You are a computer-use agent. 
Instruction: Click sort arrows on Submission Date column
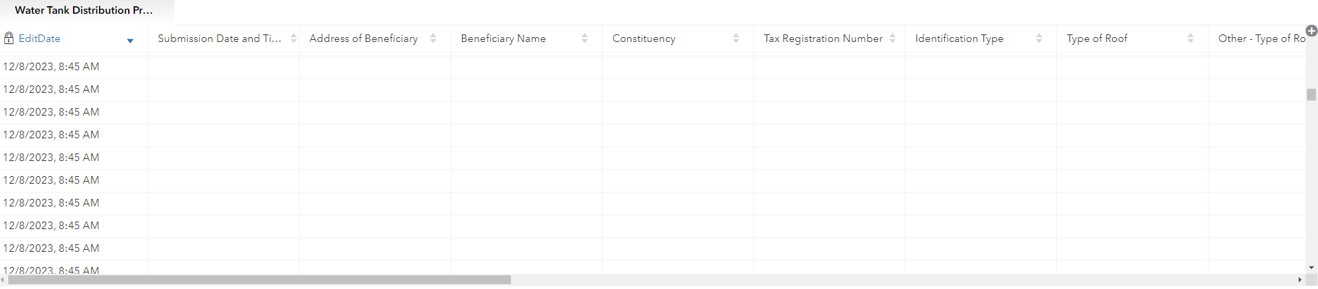click(293, 39)
